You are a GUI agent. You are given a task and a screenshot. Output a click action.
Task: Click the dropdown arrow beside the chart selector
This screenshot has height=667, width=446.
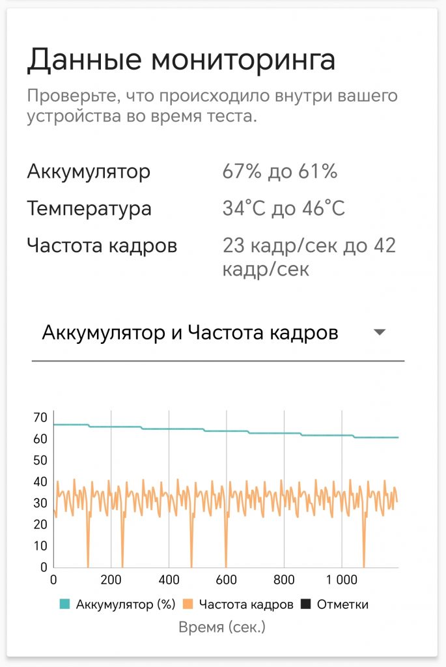pyautogui.click(x=379, y=332)
